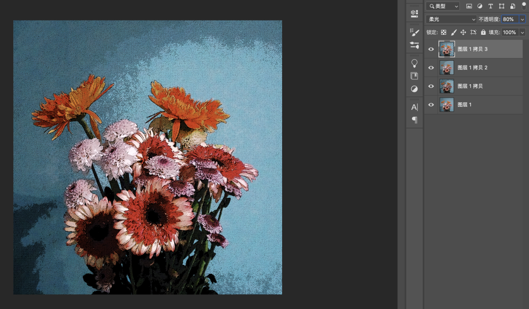Open the Character panel icon
Image resolution: width=529 pixels, height=309 pixels.
pyautogui.click(x=414, y=107)
